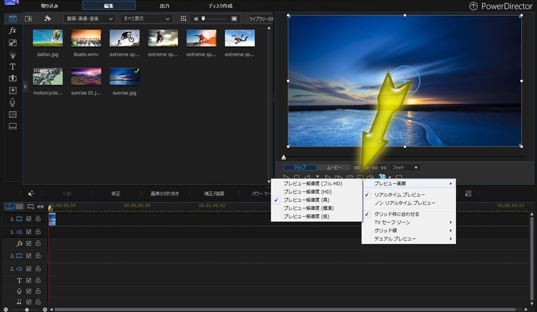Open the Voice-Over microphone room in sidebar
Image resolution: width=537 pixels, height=312 pixels.
click(13, 102)
